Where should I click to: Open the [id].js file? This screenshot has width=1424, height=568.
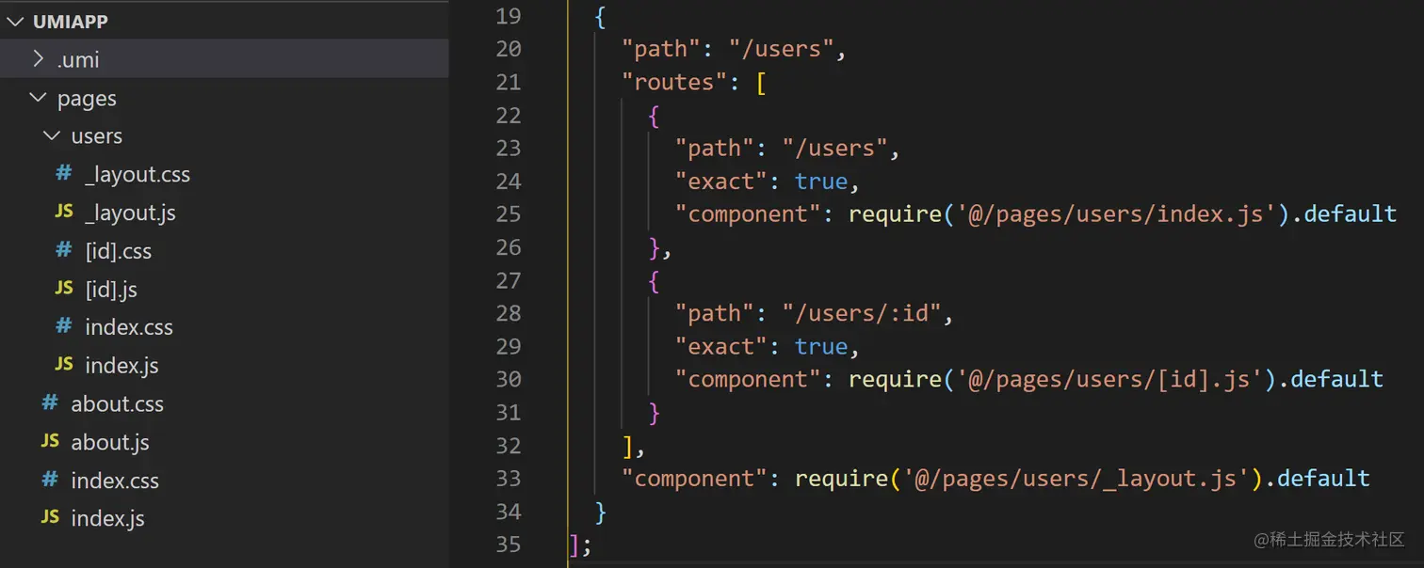(x=111, y=290)
